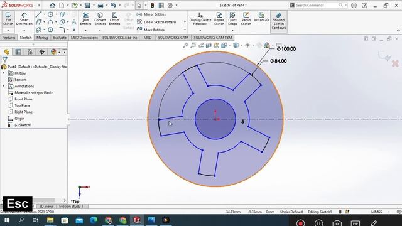
Task: Open the MBD Dimensions tab
Action: tap(84, 38)
